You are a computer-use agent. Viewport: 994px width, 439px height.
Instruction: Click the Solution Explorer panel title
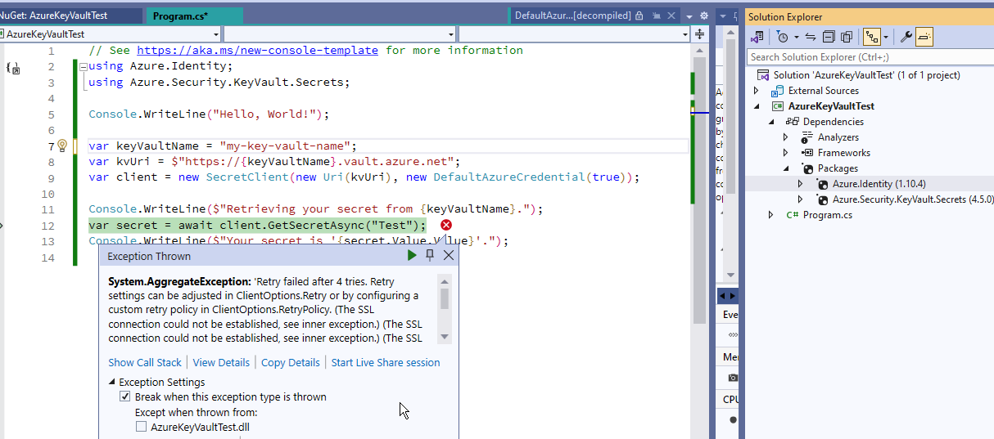click(x=785, y=17)
